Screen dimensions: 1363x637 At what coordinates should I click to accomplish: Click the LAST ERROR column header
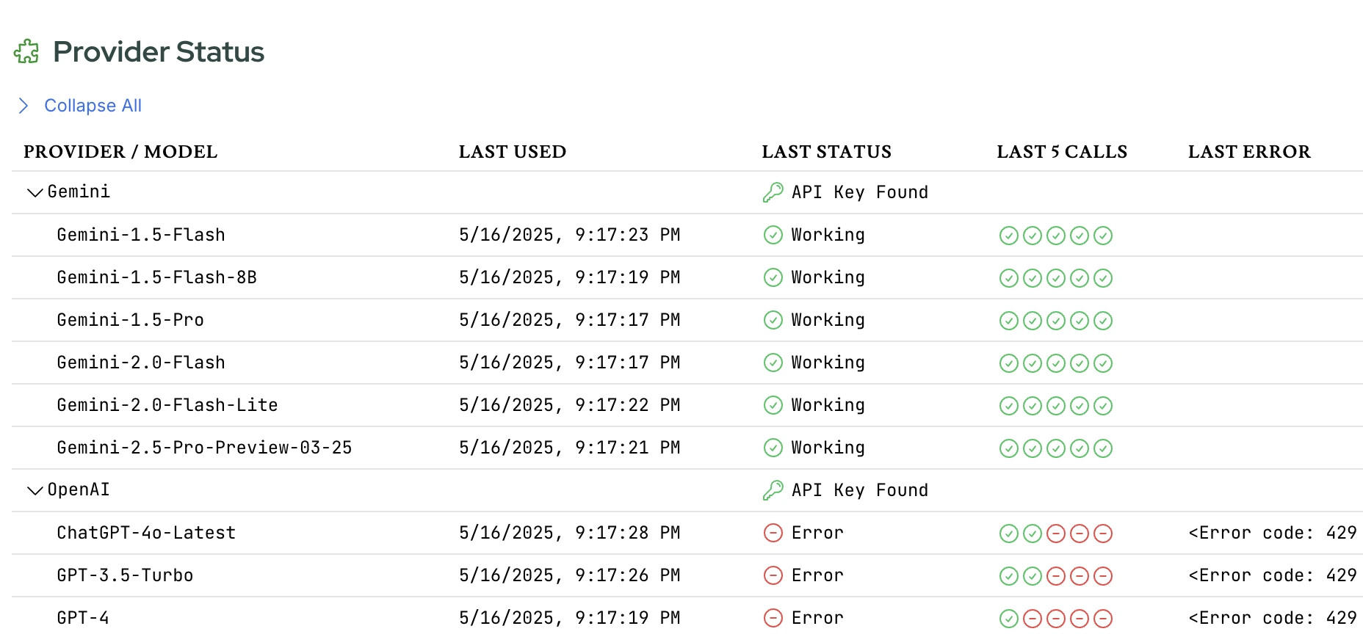[1249, 152]
